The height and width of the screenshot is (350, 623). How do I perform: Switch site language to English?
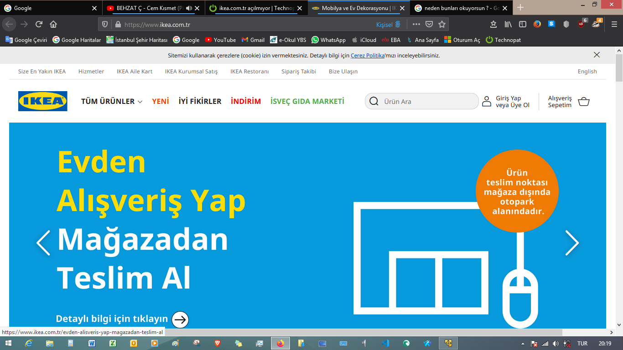coord(587,72)
